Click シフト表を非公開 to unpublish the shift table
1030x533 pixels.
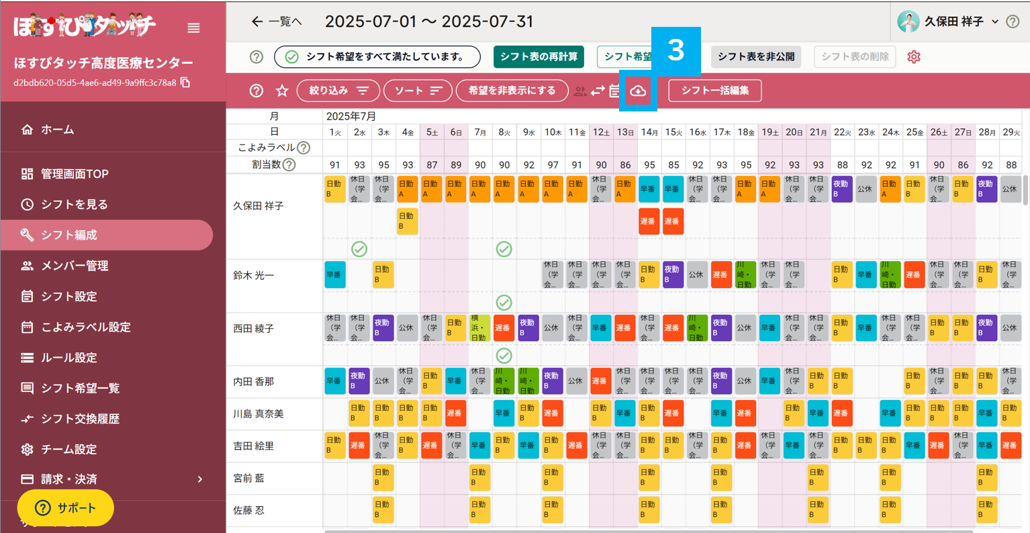point(755,57)
